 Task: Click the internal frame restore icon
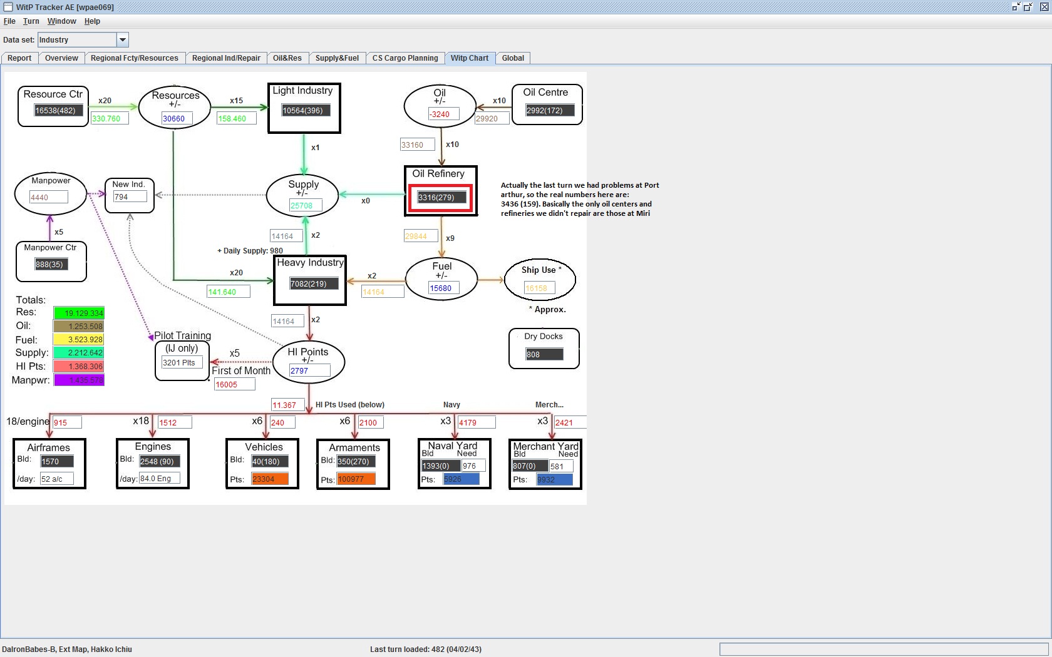[x=1028, y=7]
